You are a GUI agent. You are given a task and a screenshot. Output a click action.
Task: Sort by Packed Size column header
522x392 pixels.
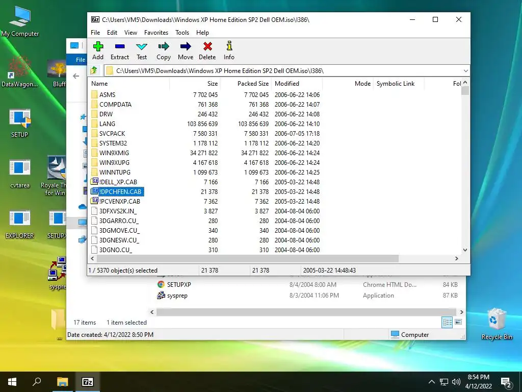(x=246, y=83)
